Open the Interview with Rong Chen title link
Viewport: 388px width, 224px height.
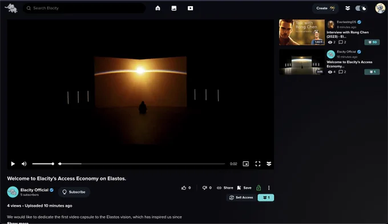[347, 34]
